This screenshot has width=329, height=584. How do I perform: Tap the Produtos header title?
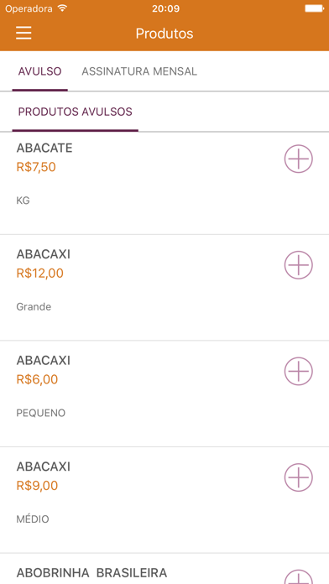(x=164, y=34)
